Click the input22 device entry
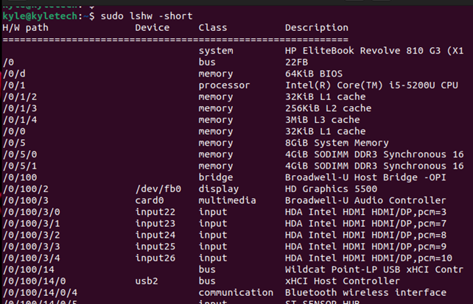The image size is (473, 304). point(155,212)
